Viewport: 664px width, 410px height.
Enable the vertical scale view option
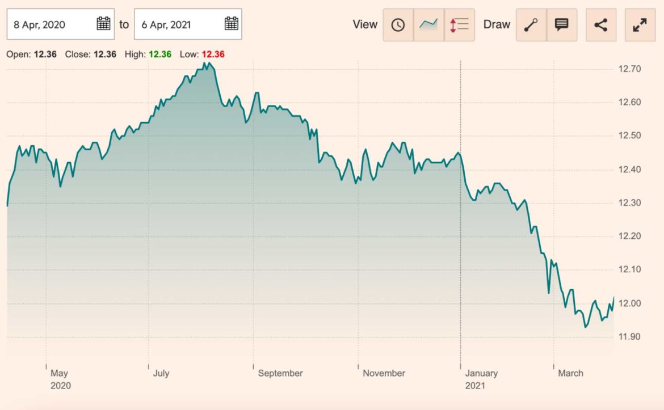coord(460,24)
